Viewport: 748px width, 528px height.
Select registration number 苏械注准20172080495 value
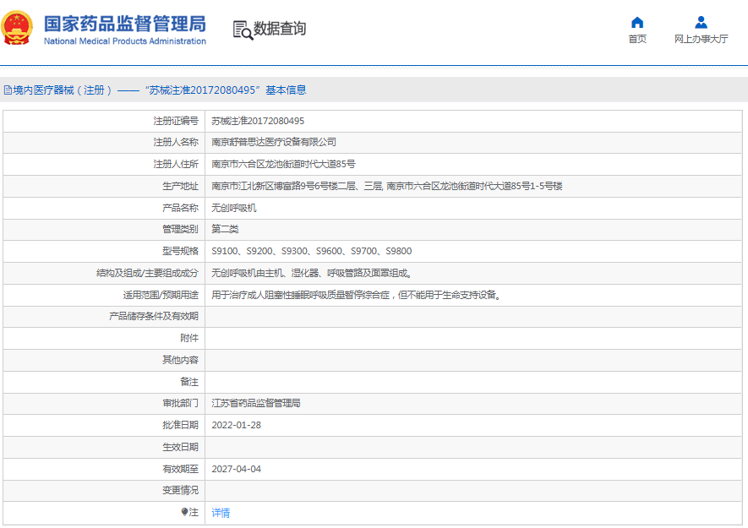point(258,121)
